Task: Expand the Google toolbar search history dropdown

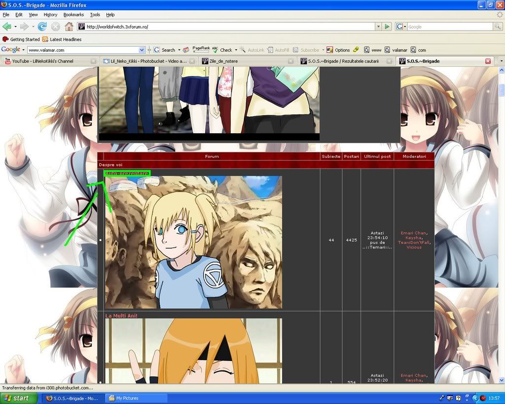Action: click(142, 50)
